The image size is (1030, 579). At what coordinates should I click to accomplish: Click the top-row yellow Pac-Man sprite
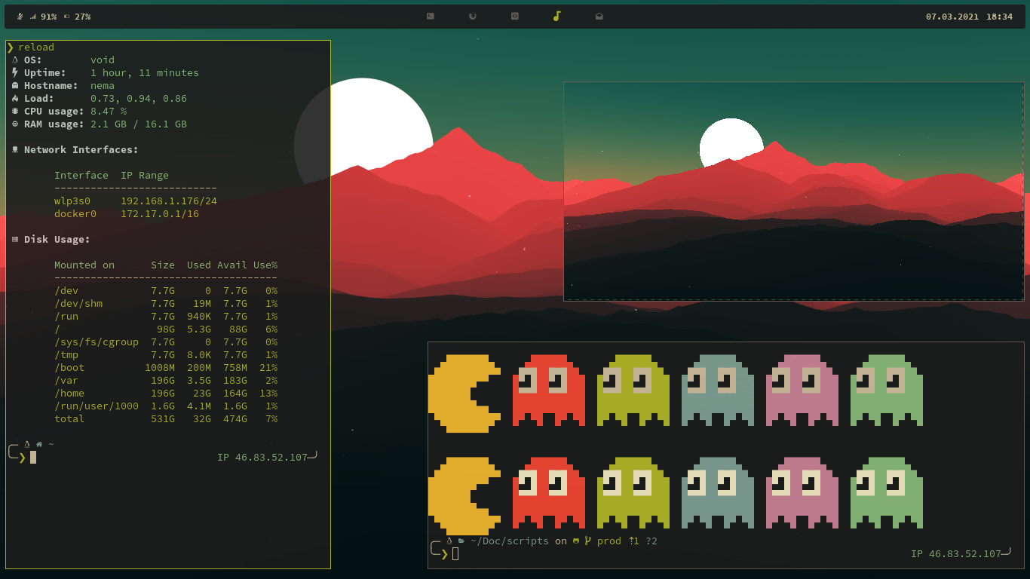(464, 393)
